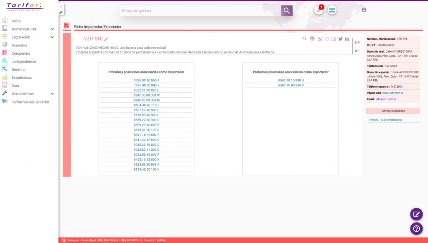
Task: Open exporter position 8507.20.90.900 X
Action: (x=291, y=85)
